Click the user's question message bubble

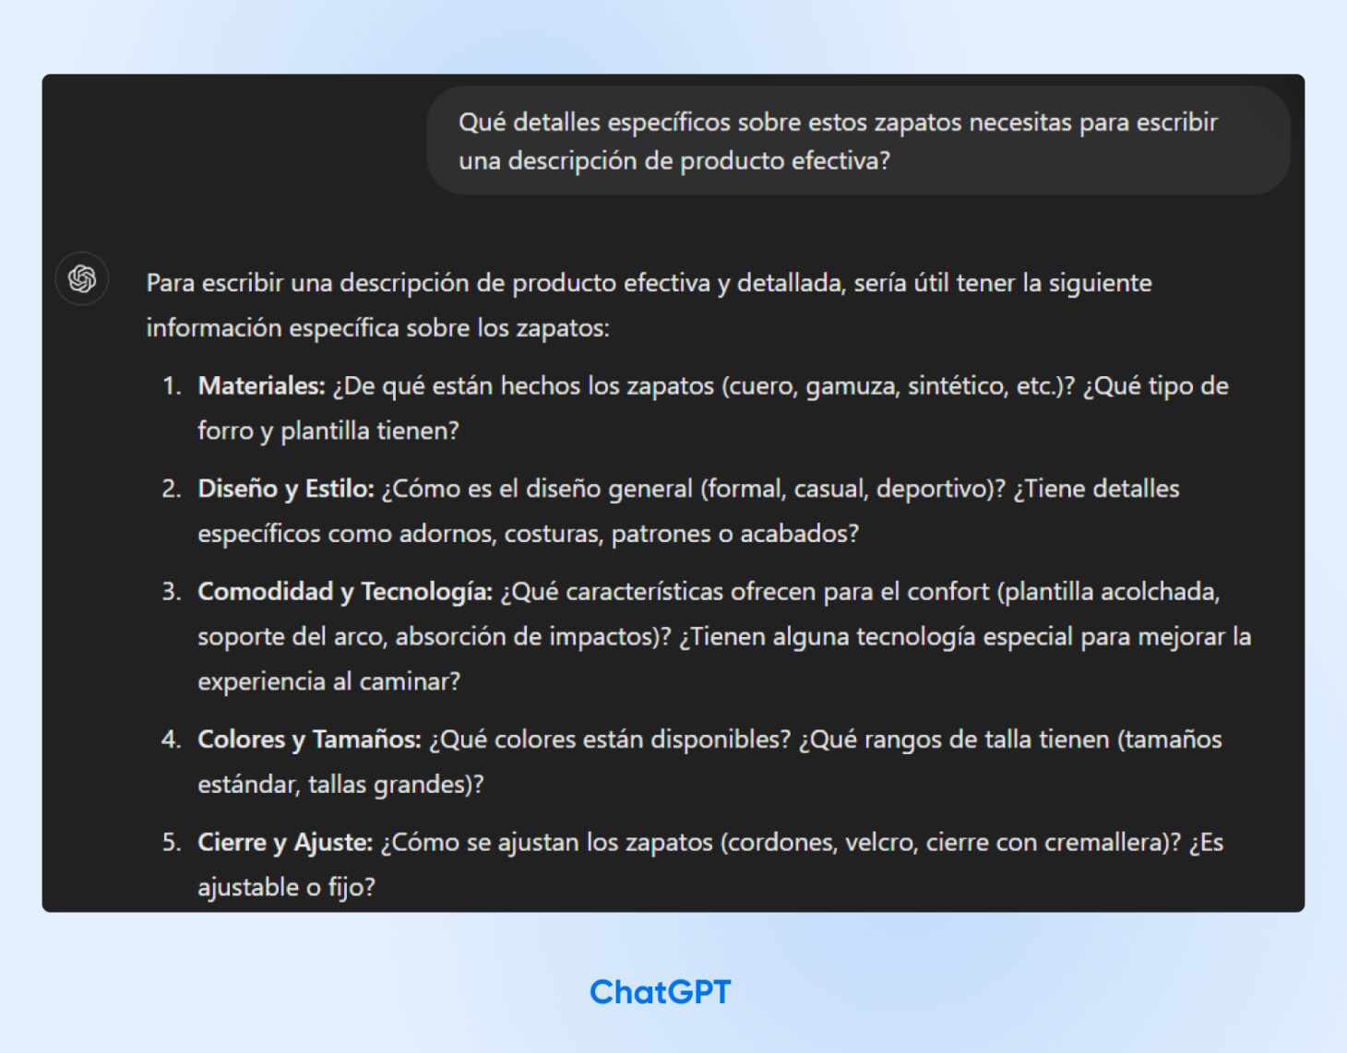click(857, 141)
